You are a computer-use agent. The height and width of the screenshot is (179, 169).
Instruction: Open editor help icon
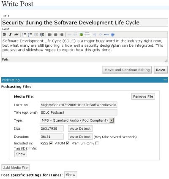click(x=112, y=35)
